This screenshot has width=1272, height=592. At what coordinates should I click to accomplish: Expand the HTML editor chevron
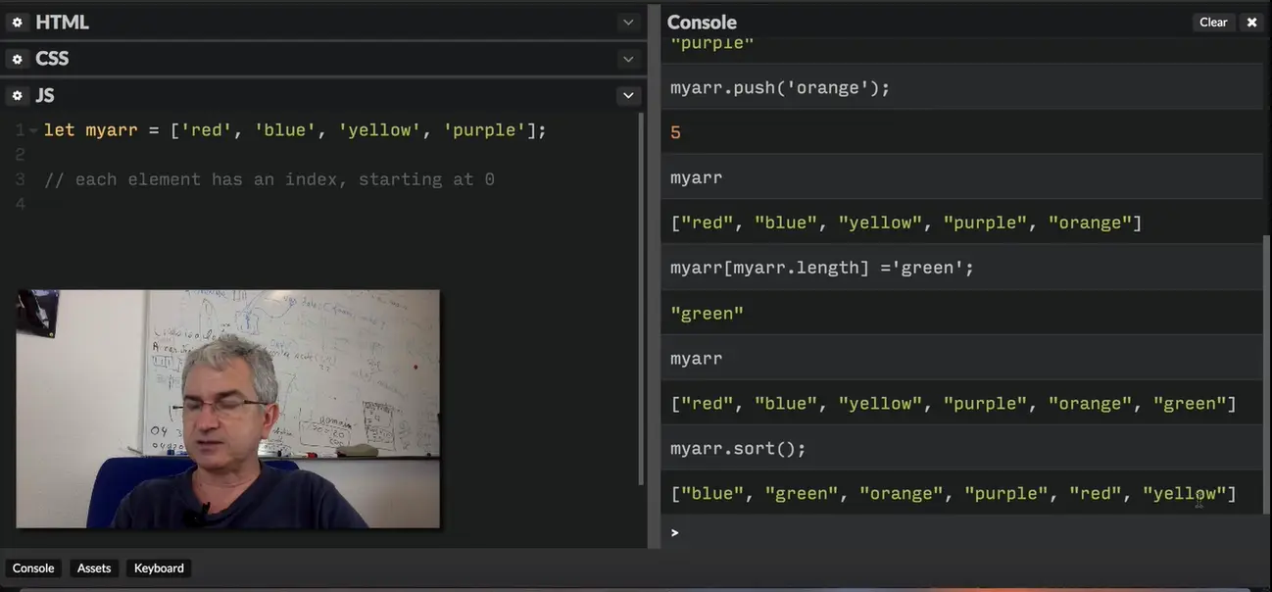tap(628, 22)
